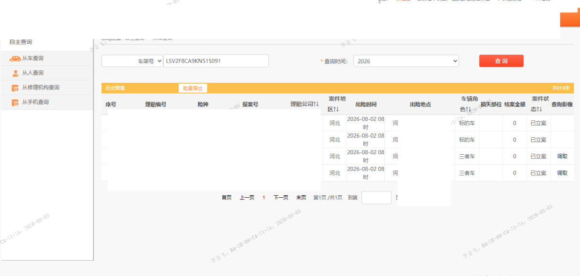Open the 车架号 search type dropdown
580x276 pixels.
(x=132, y=61)
